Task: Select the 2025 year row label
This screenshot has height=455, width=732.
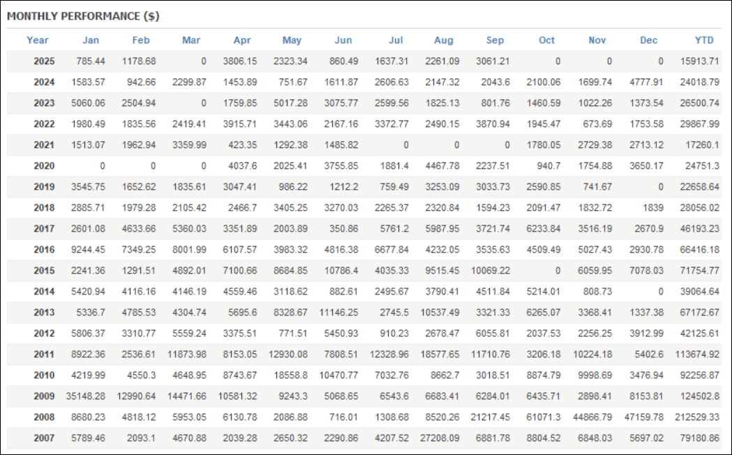Action: 44,61
